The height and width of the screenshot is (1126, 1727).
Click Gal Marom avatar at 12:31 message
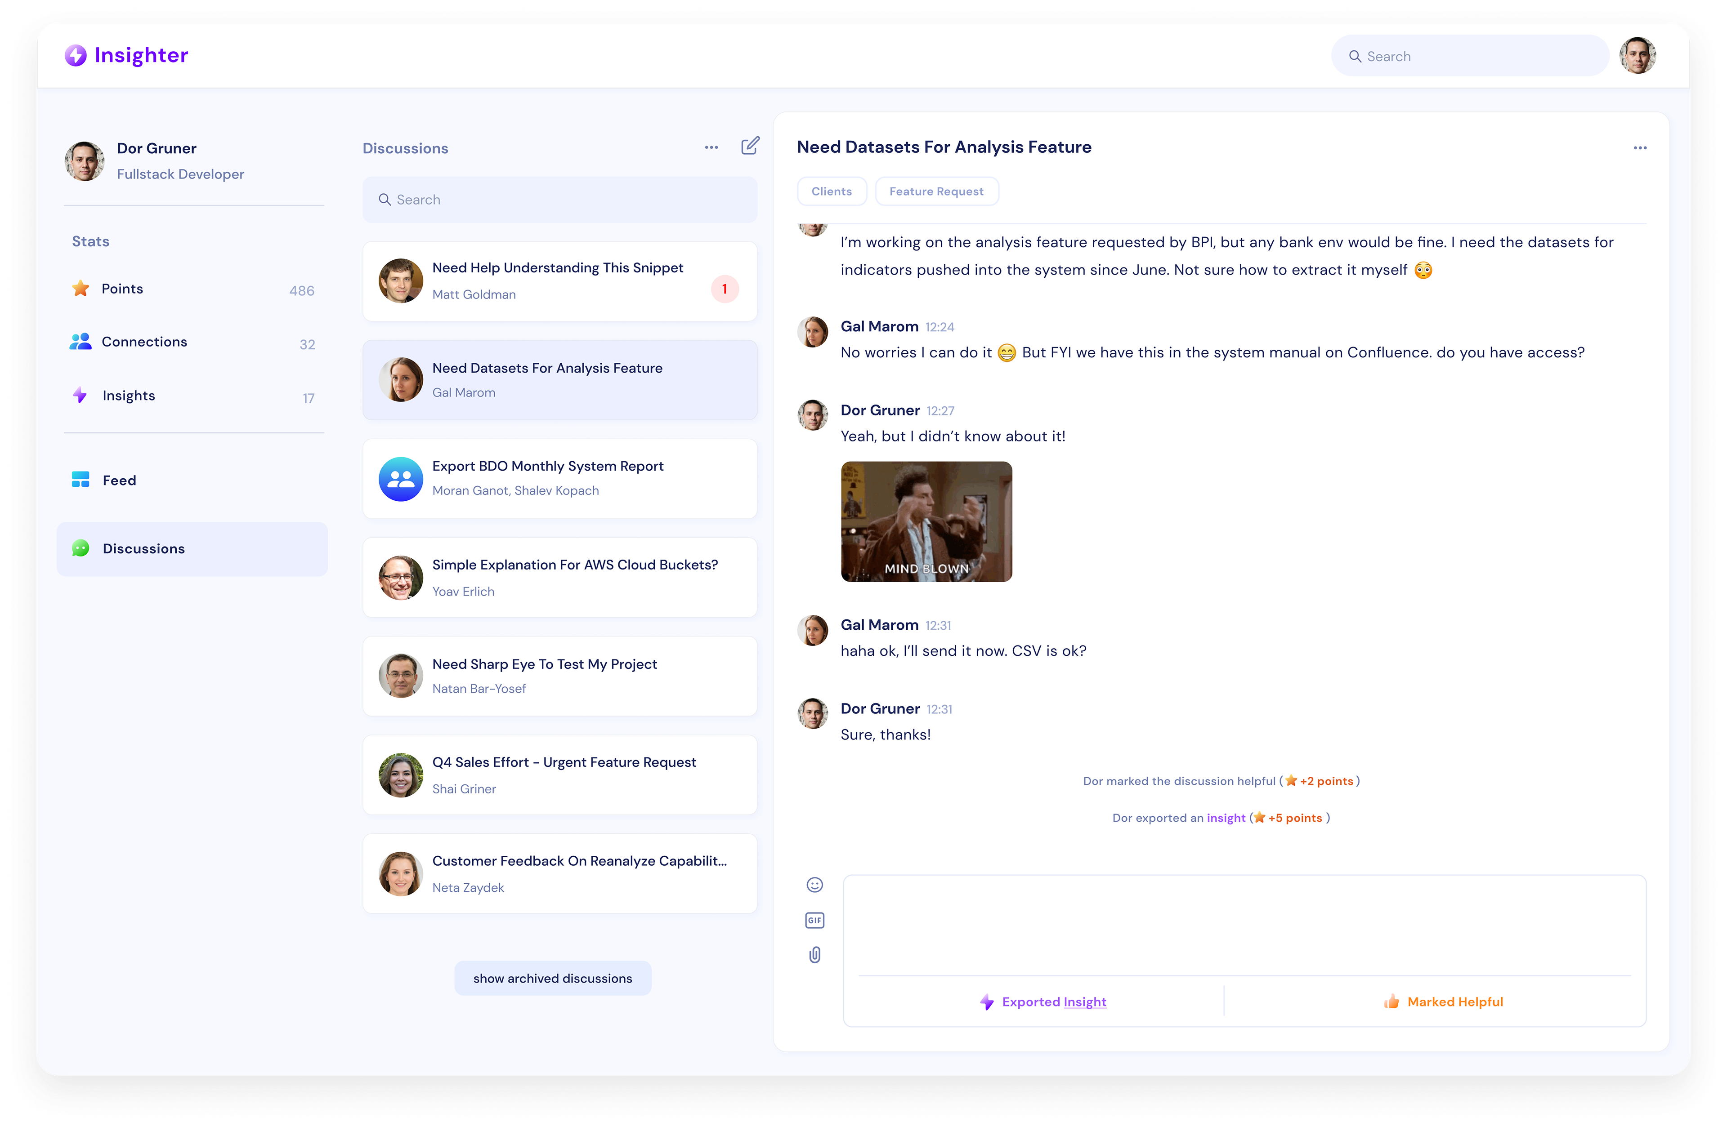tap(813, 630)
